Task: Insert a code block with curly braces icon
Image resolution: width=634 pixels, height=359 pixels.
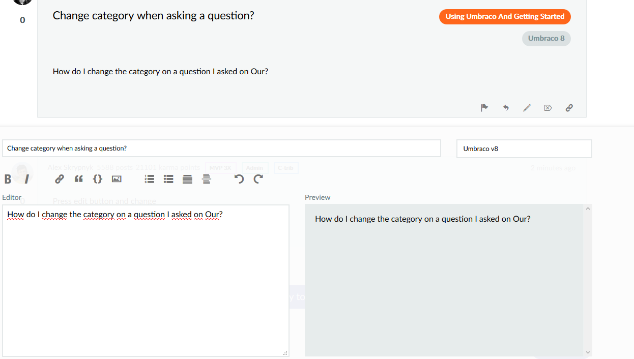Action: pyautogui.click(x=98, y=179)
